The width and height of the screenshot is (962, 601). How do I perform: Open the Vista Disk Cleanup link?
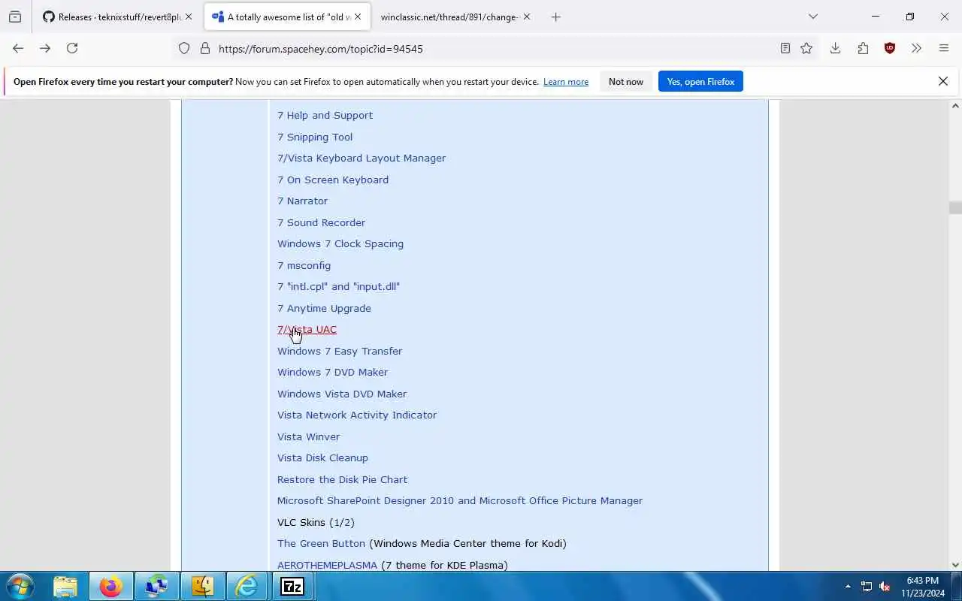coord(322,458)
